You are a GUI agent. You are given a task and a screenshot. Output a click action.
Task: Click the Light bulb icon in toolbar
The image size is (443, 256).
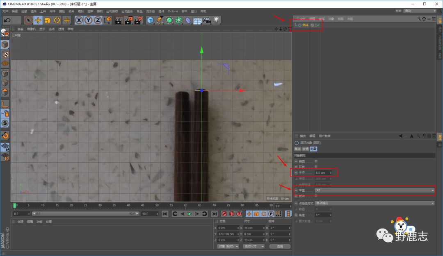(217, 20)
